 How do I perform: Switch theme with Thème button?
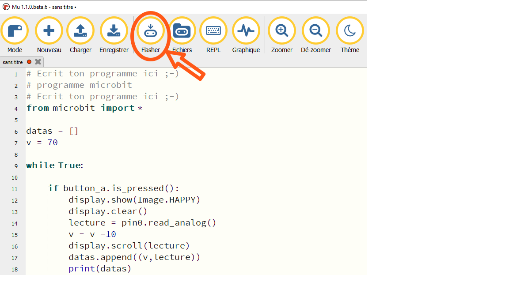tap(349, 35)
